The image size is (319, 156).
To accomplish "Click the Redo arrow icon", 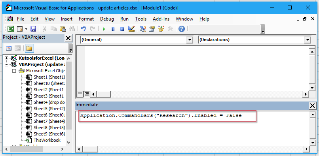I will pyautogui.click(x=92, y=29).
